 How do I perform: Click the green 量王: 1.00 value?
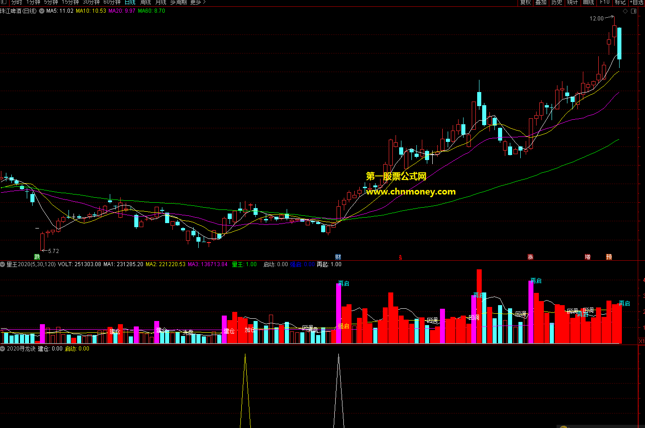tap(244, 264)
